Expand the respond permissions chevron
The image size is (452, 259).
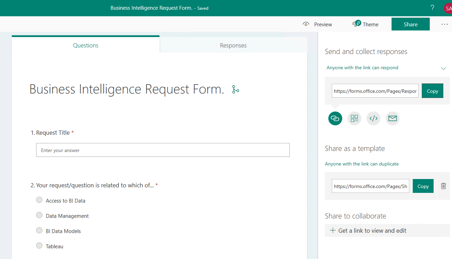(443, 68)
